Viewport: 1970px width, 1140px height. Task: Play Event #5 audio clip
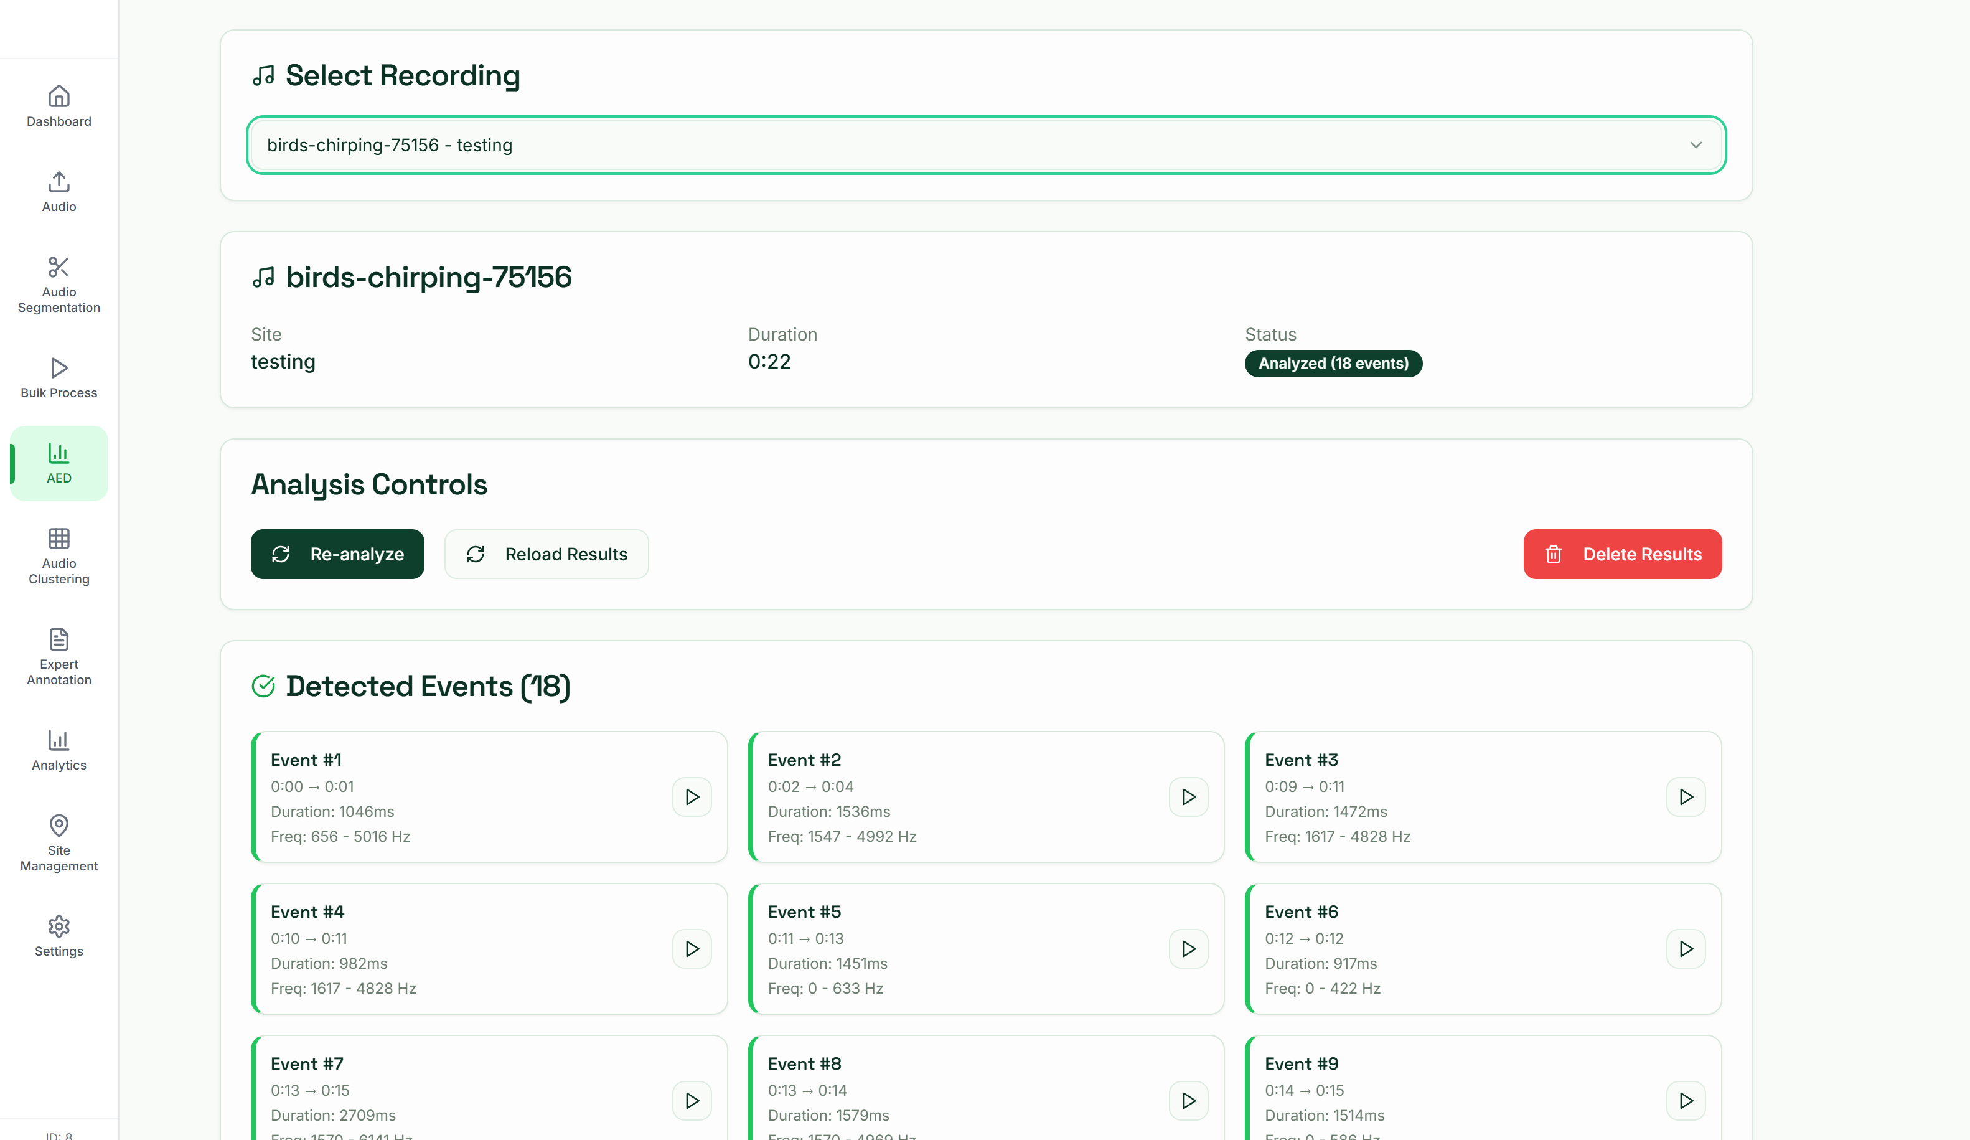coord(1188,948)
